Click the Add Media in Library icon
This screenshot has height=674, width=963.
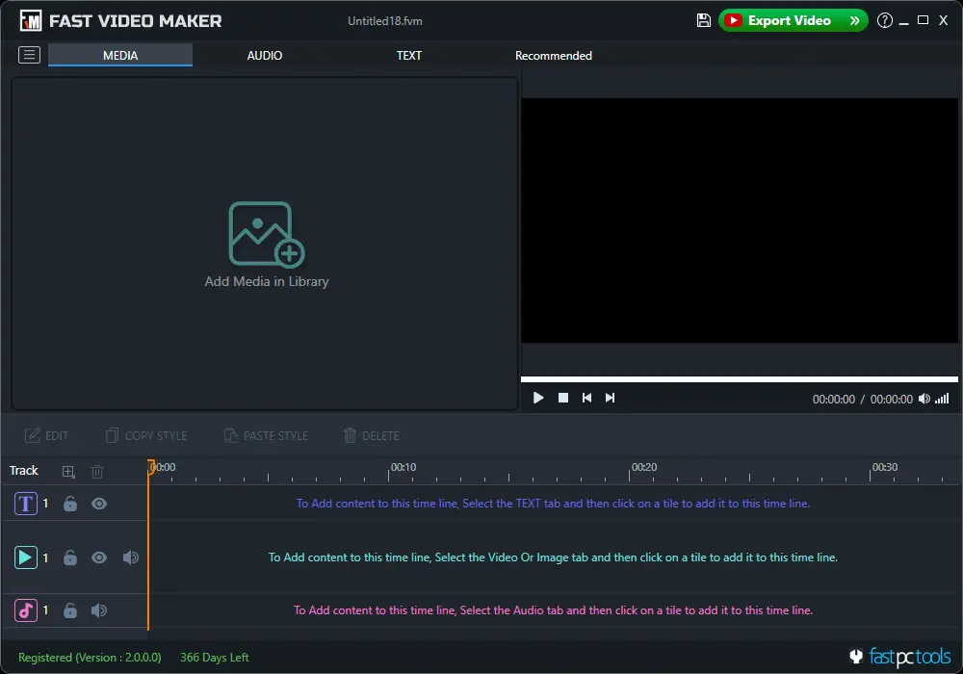click(x=267, y=235)
